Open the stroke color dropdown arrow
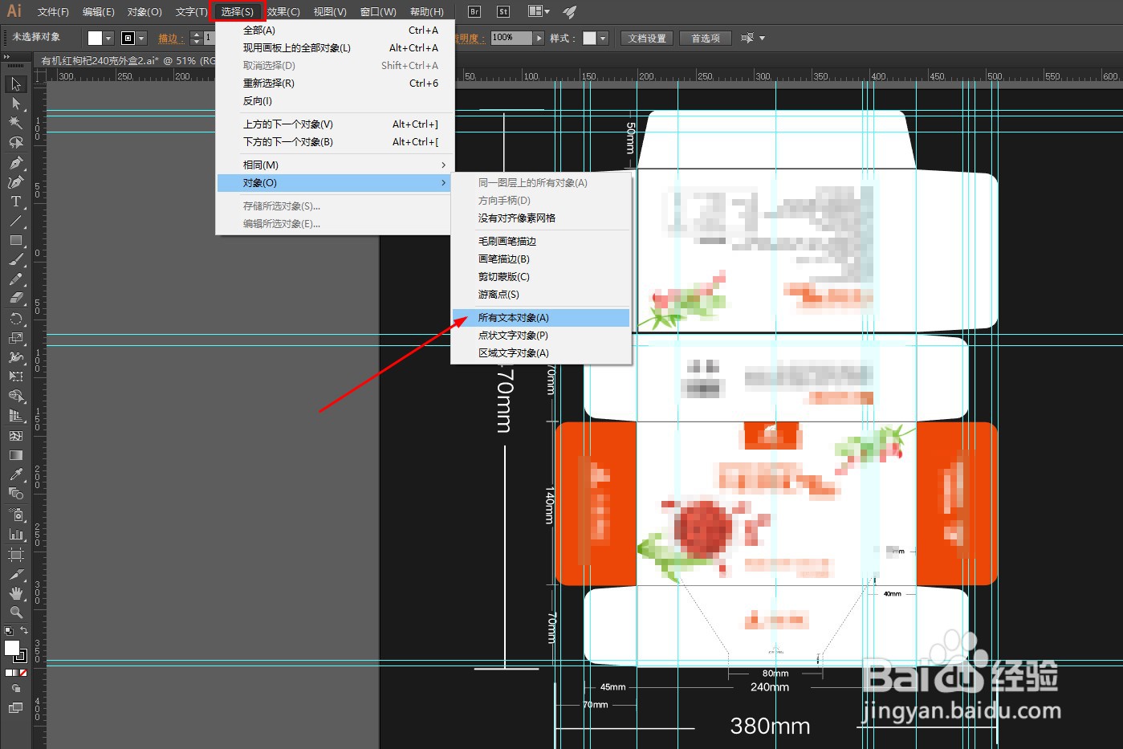This screenshot has width=1123, height=749. tap(142, 38)
